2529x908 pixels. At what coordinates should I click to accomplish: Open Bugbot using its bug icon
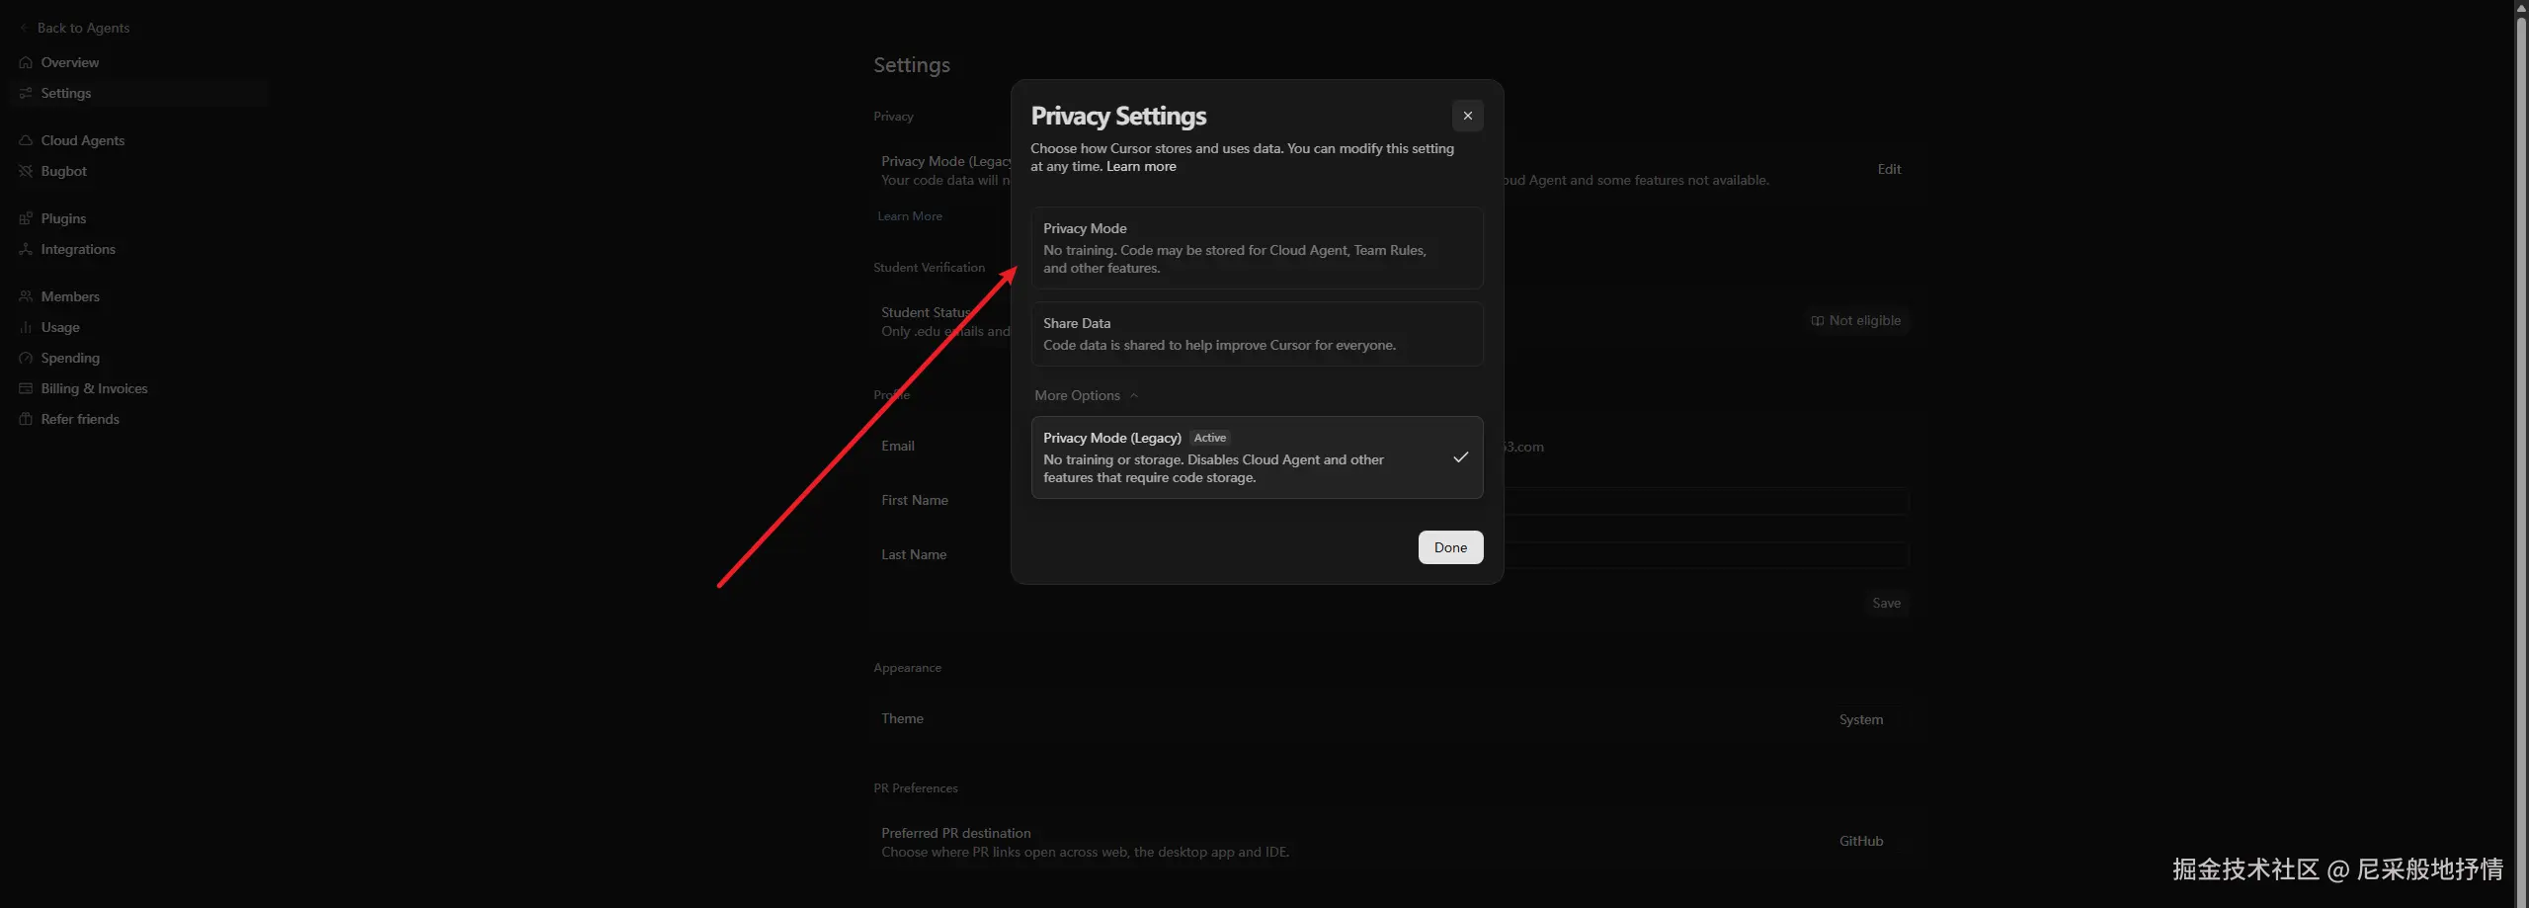tap(26, 171)
